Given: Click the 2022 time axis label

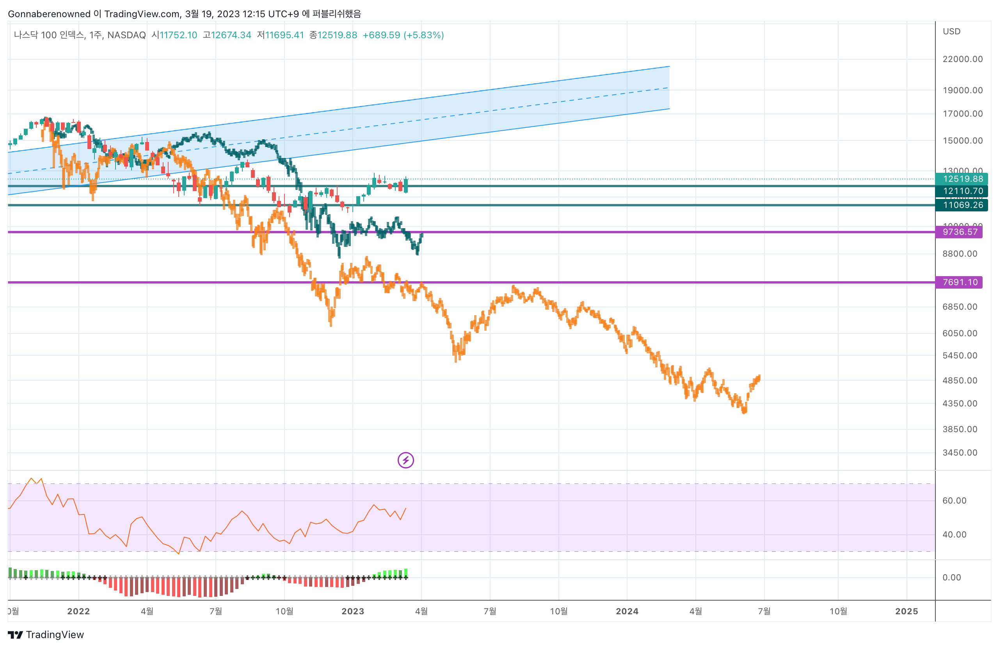Looking at the screenshot, I should click(78, 611).
